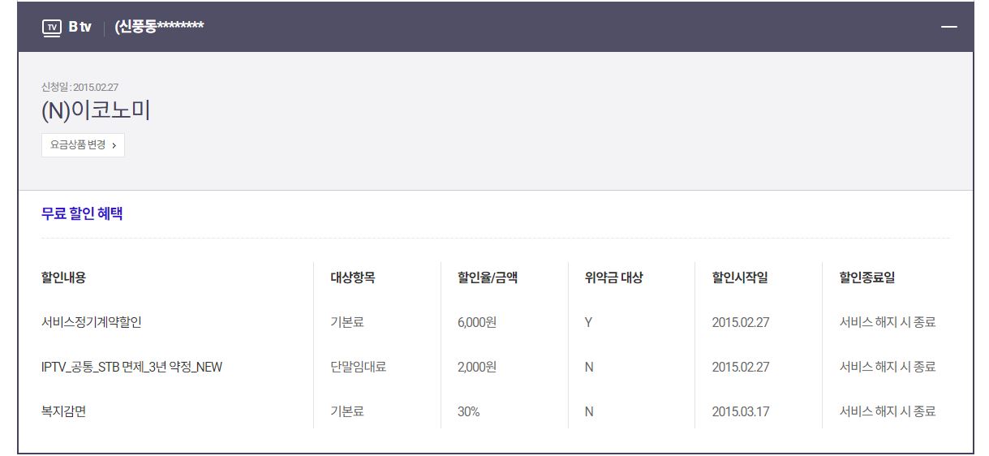Click the 대상항목 column header

pyautogui.click(x=352, y=277)
